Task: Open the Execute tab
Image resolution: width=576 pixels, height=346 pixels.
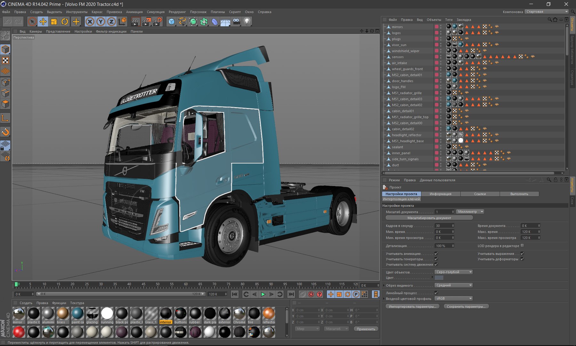Action: pos(519,194)
